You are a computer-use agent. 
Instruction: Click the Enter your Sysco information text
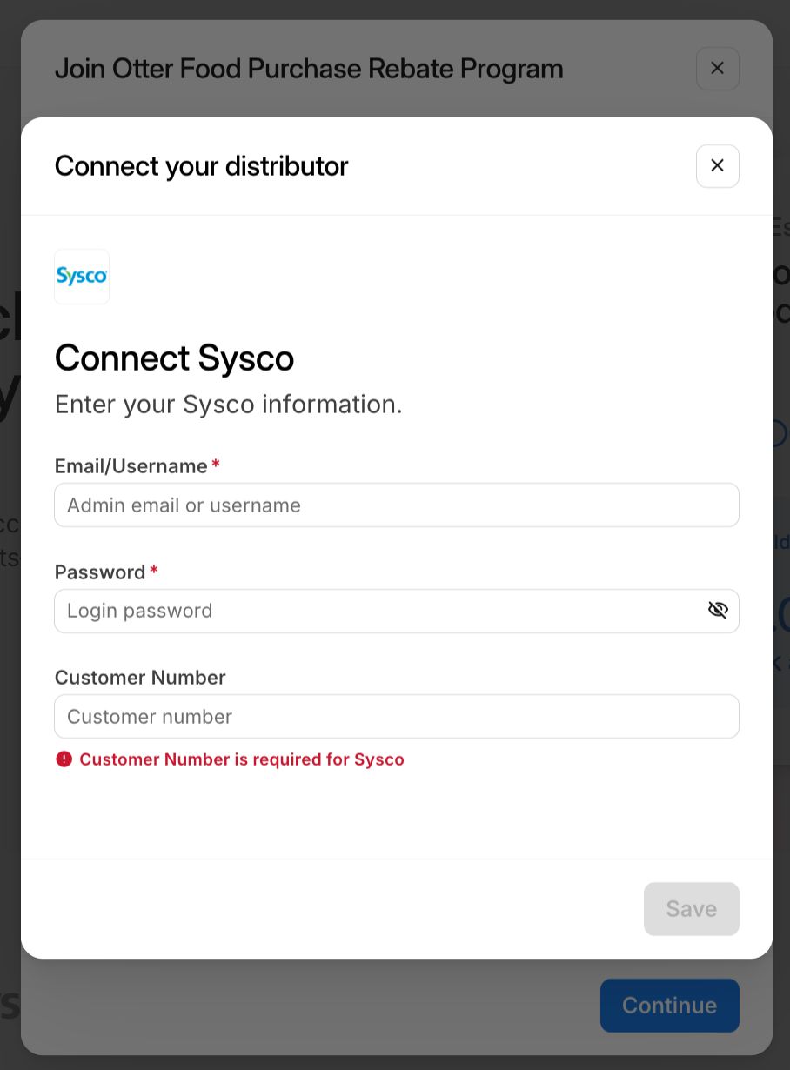(x=228, y=405)
